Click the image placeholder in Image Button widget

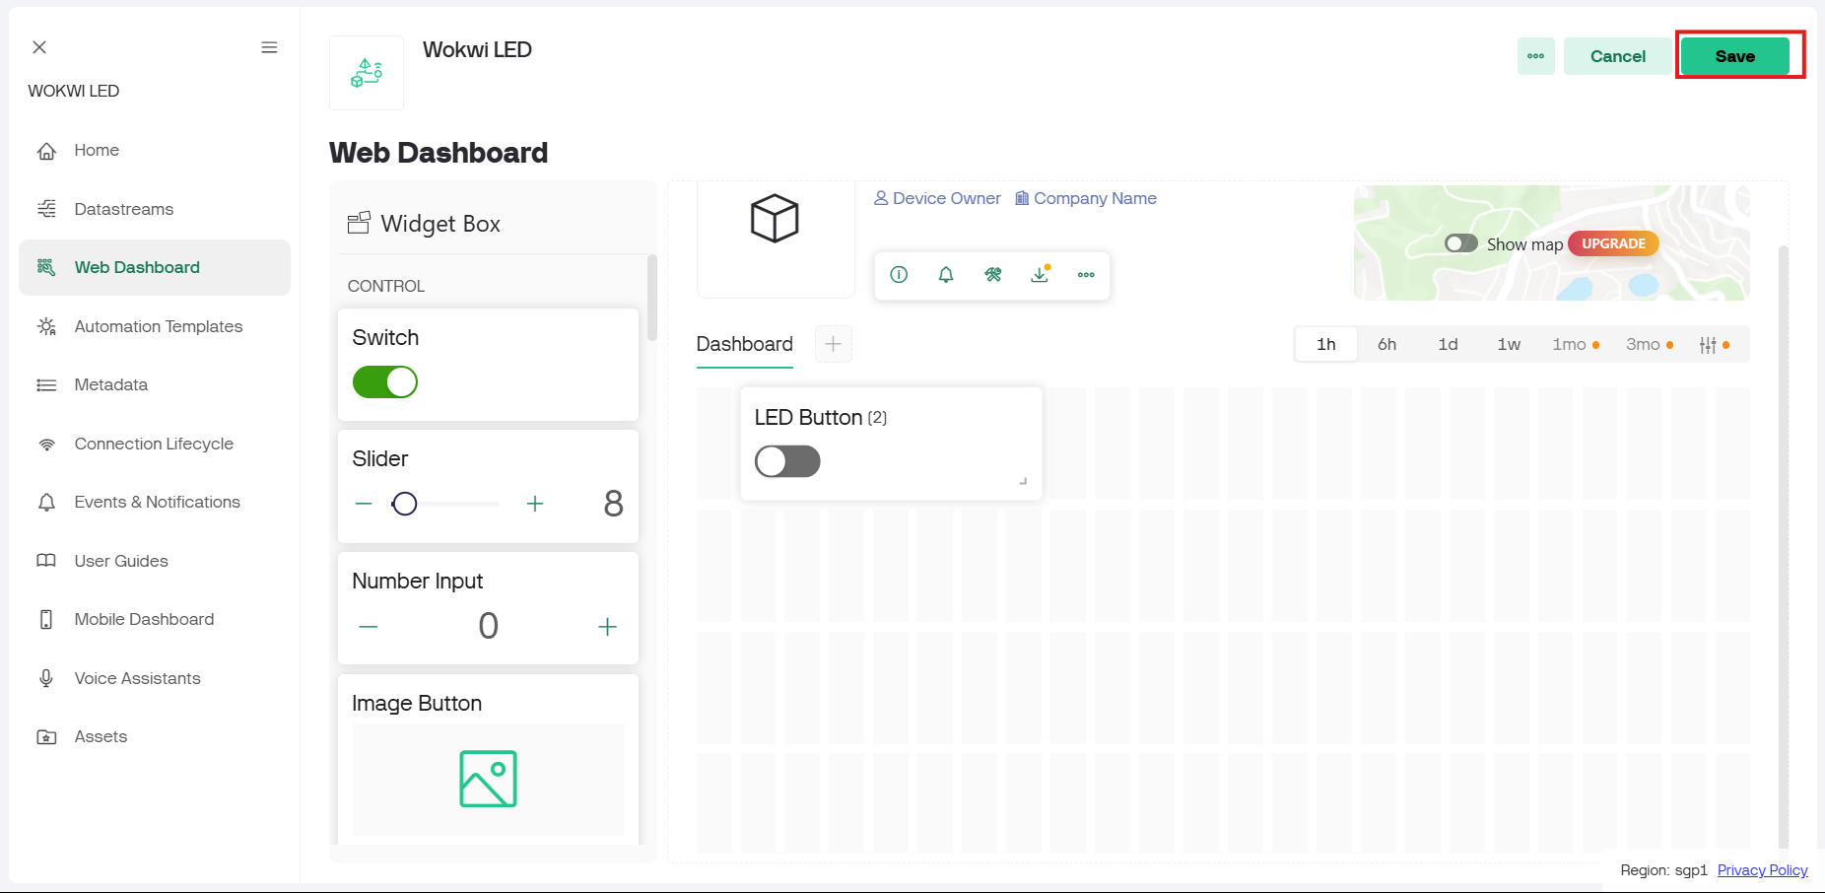pyautogui.click(x=488, y=779)
